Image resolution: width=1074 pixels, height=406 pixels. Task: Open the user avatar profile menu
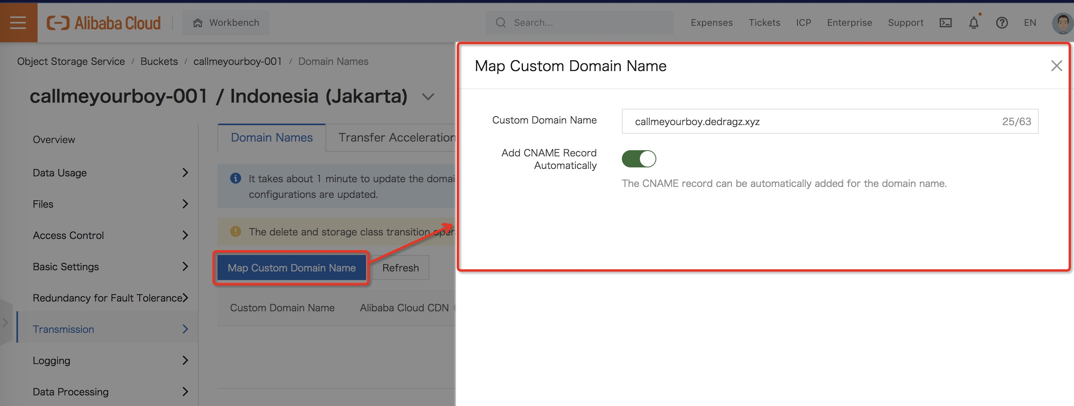[x=1061, y=23]
